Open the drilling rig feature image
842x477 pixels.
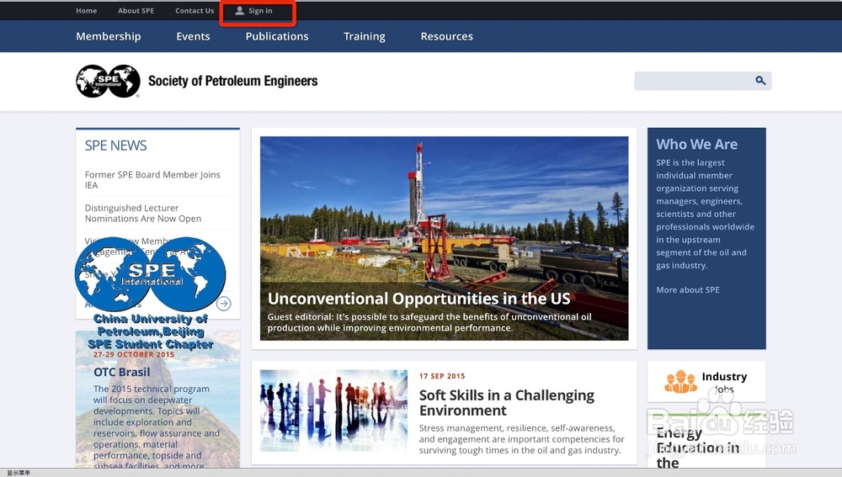pos(444,238)
